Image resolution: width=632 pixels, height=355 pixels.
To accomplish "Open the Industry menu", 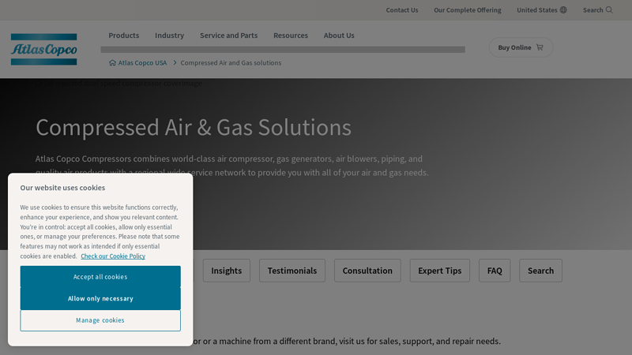I will tap(169, 35).
